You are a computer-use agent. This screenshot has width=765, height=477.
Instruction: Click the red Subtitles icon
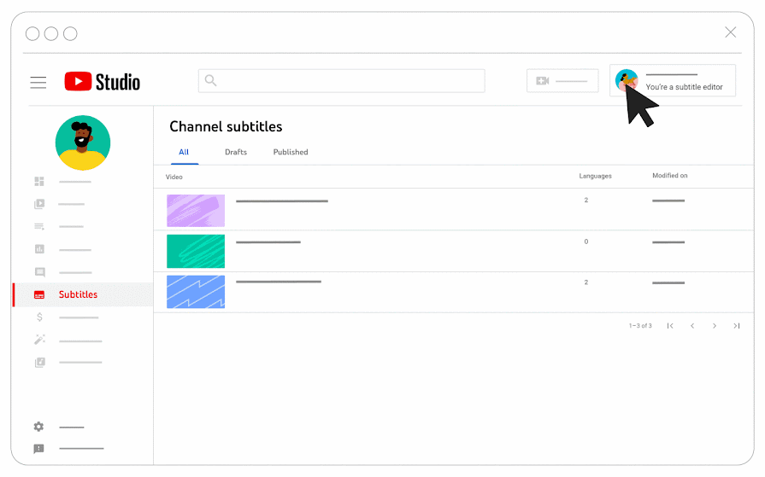tap(39, 294)
